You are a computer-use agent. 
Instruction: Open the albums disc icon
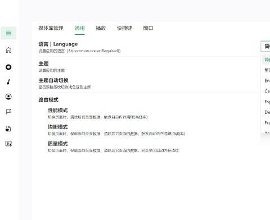pyautogui.click(x=8, y=67)
